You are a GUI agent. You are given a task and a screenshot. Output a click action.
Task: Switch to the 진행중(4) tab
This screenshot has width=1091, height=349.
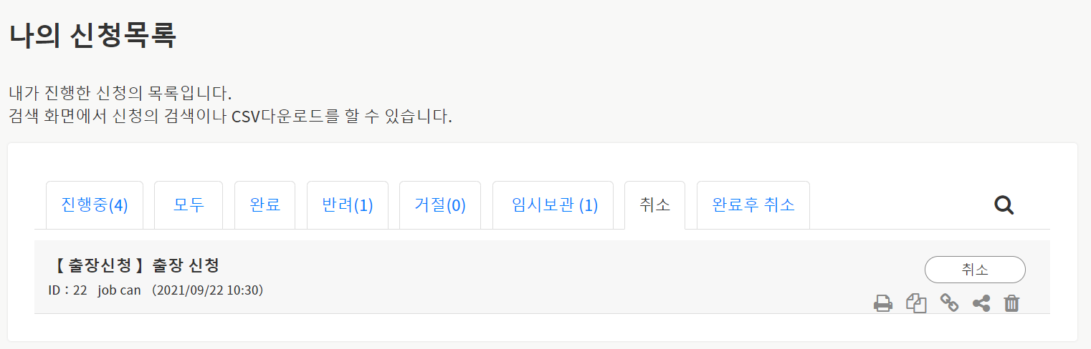click(95, 205)
